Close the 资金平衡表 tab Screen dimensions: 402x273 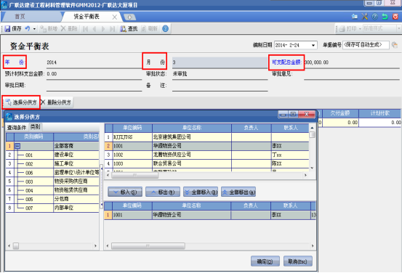click(x=114, y=17)
